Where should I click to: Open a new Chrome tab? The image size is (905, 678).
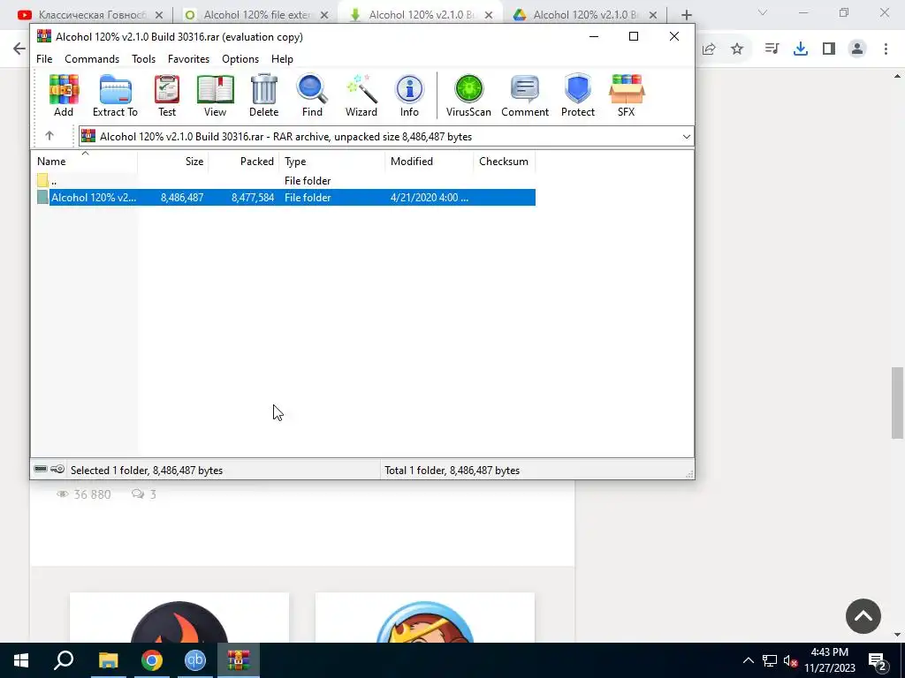click(686, 15)
